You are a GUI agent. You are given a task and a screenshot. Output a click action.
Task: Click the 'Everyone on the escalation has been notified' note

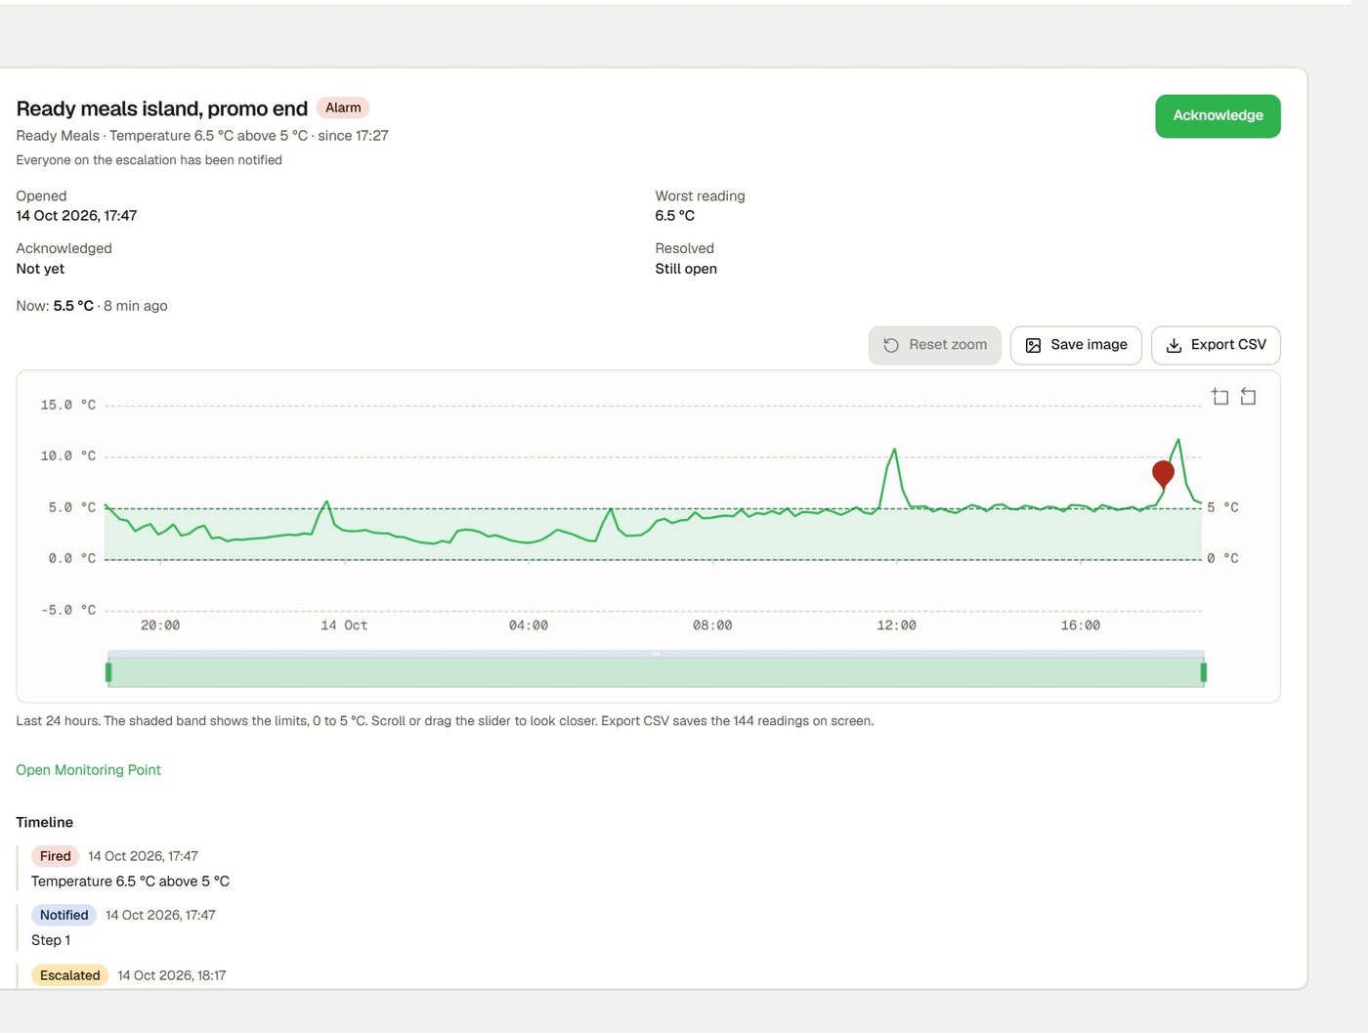coord(149,160)
